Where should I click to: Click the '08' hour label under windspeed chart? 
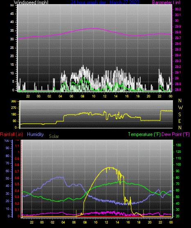coord(82,96)
